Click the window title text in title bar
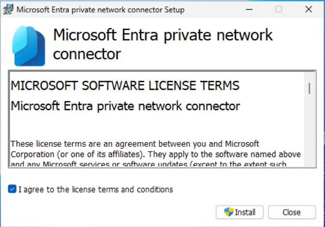 point(100,9)
